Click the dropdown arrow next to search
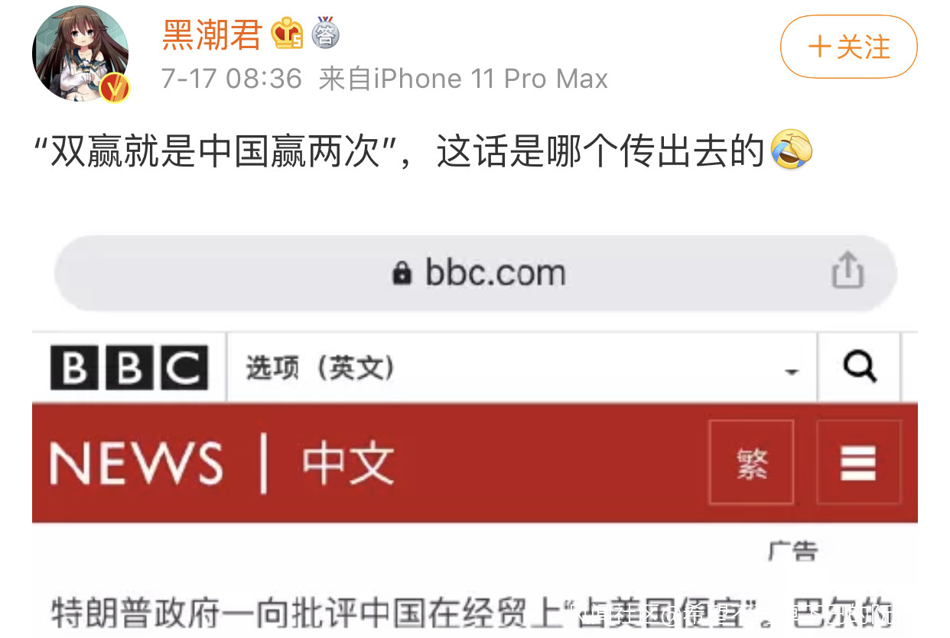 [790, 371]
